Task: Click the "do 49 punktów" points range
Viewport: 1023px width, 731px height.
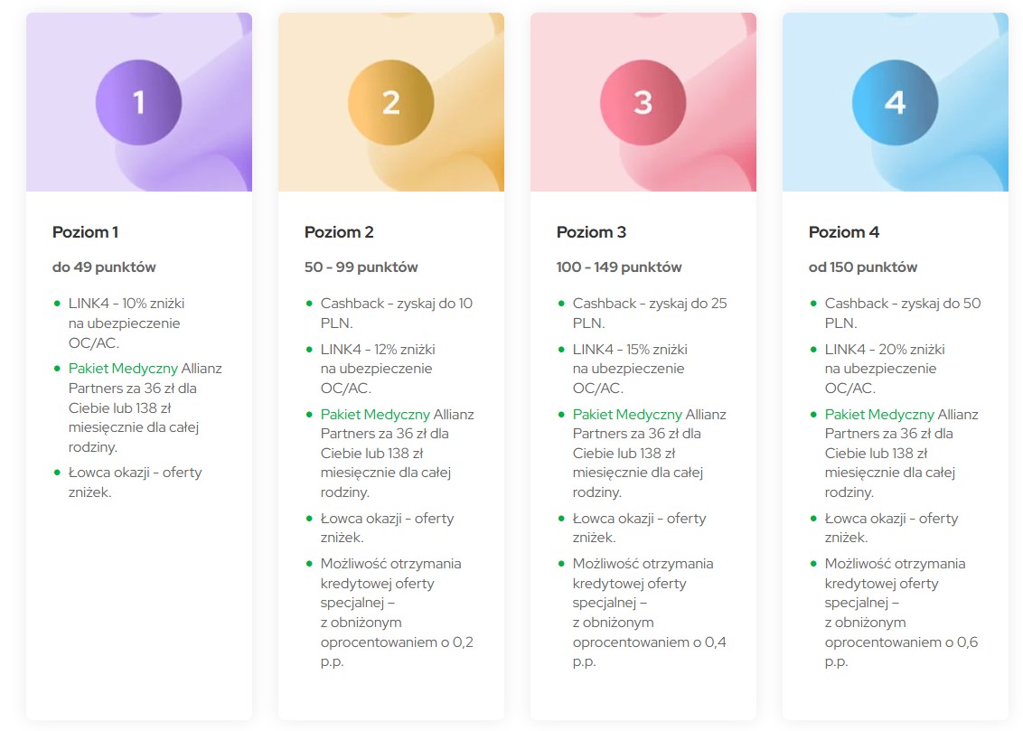Action: (104, 267)
